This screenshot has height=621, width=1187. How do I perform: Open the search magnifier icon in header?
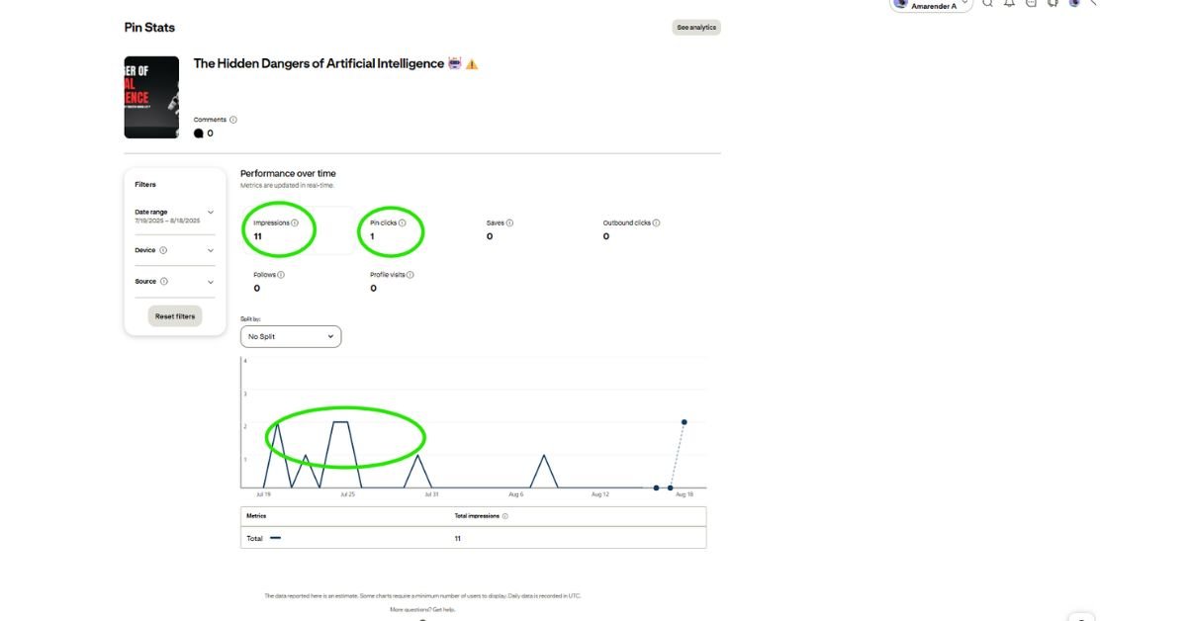click(987, 3)
